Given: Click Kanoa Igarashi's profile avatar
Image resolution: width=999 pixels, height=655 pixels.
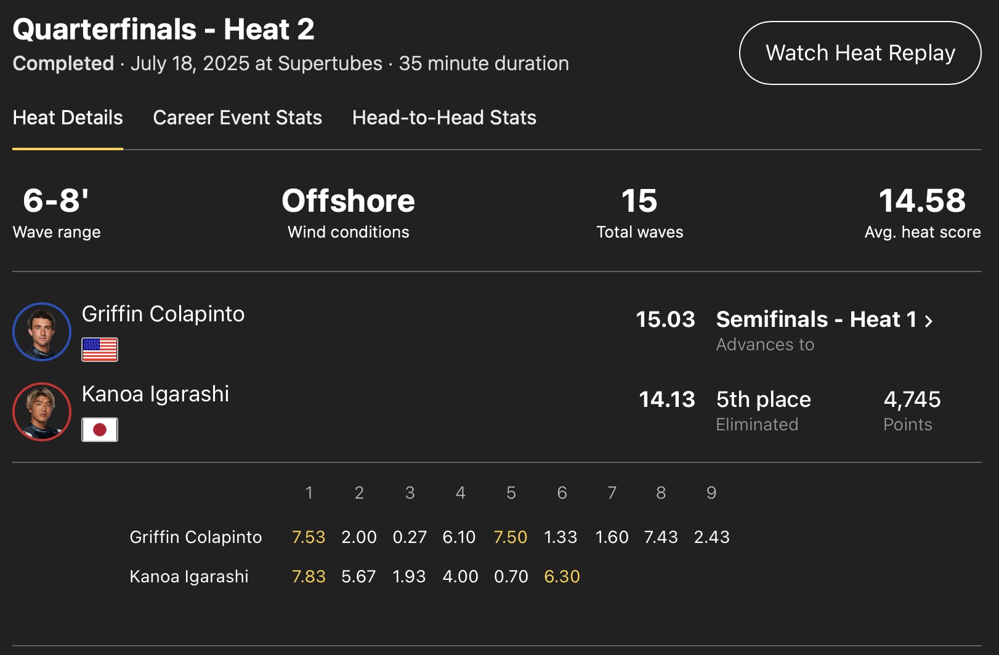Looking at the screenshot, I should (x=42, y=412).
